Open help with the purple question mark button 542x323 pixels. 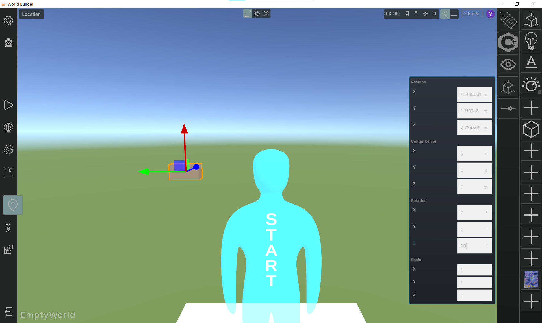tap(490, 14)
